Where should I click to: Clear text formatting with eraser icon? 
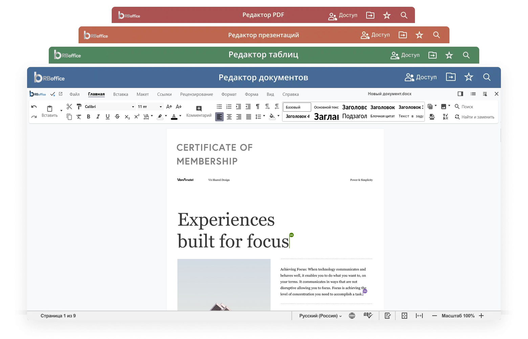(79, 117)
